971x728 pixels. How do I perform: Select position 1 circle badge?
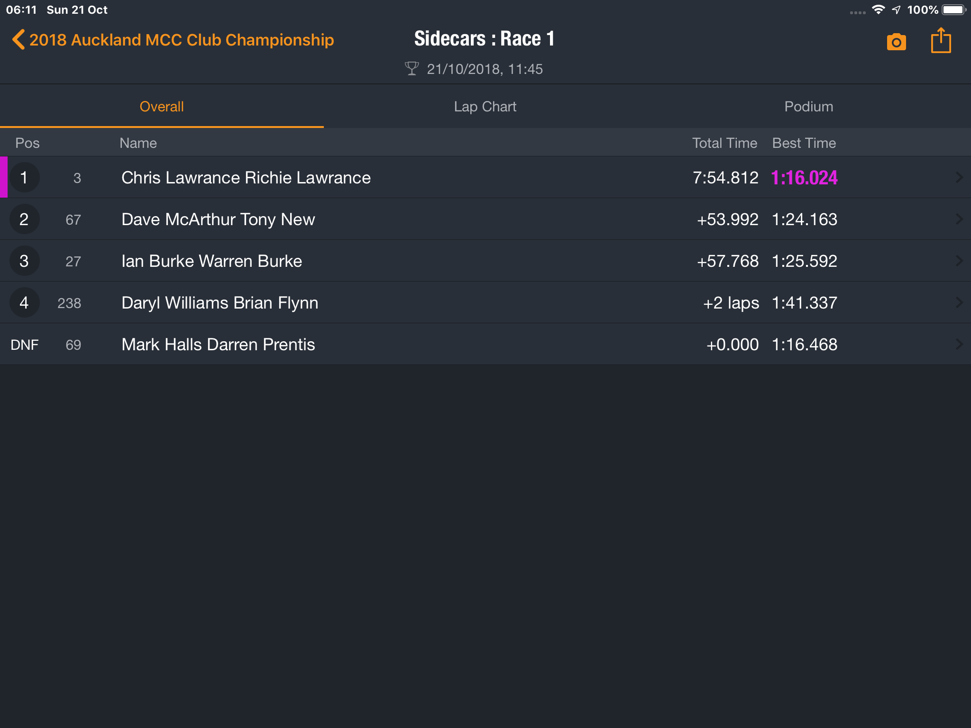click(24, 177)
